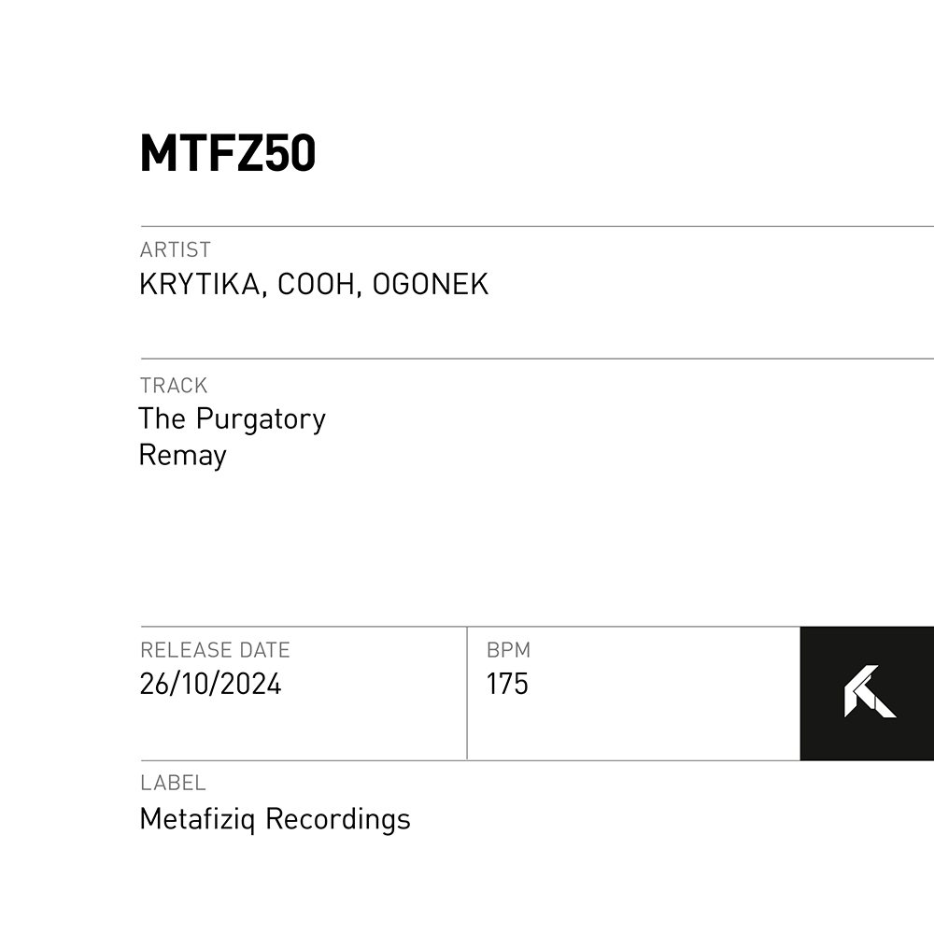This screenshot has width=934, height=934.
Task: Select the BPM field label
Action: [x=508, y=650]
